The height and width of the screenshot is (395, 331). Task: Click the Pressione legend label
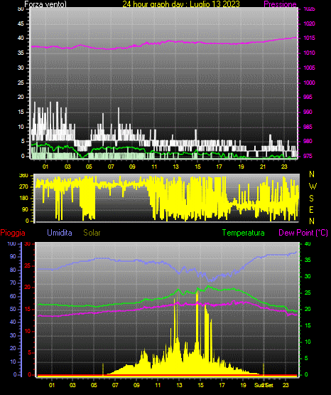tap(280, 4)
